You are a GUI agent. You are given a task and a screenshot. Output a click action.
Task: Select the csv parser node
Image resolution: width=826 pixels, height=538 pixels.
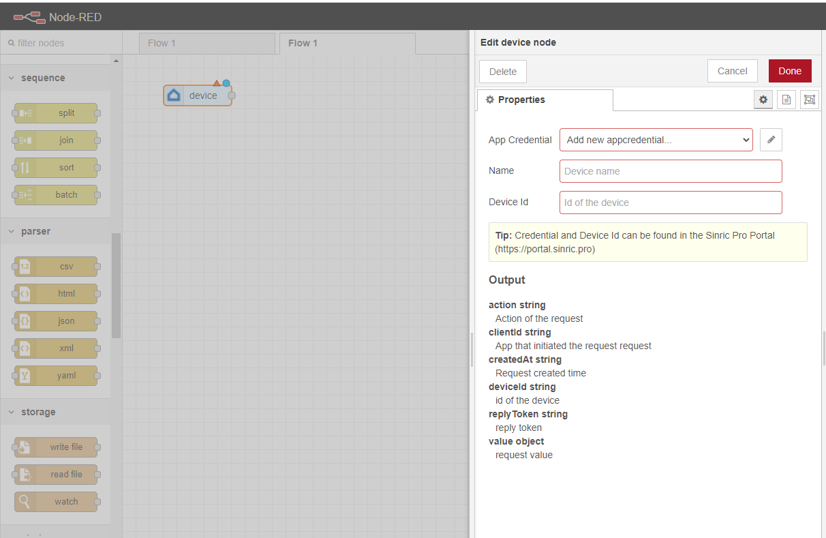pos(56,267)
